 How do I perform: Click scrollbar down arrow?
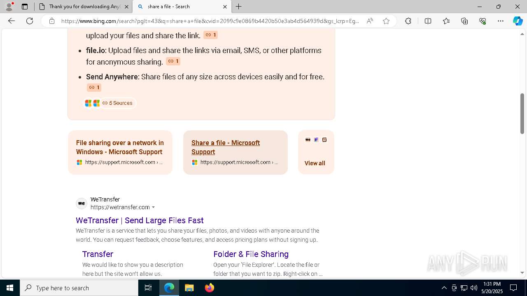(522, 273)
